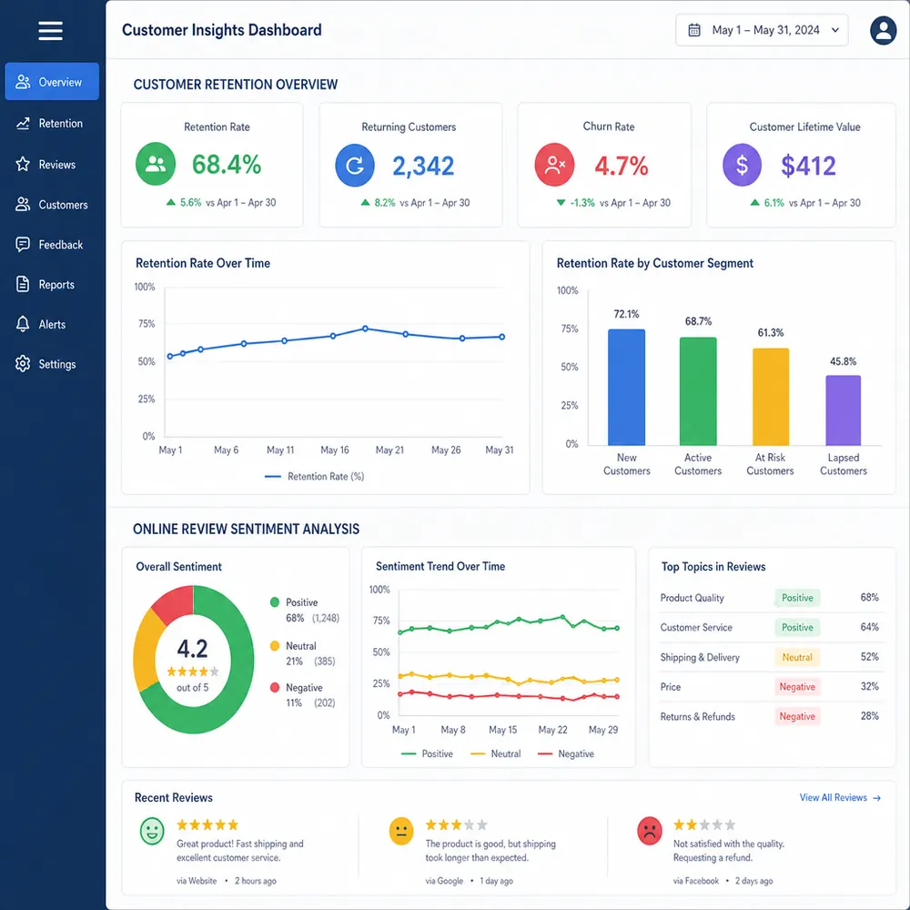
Task: Click the Alerts label in the sidebar
Action: [52, 325]
